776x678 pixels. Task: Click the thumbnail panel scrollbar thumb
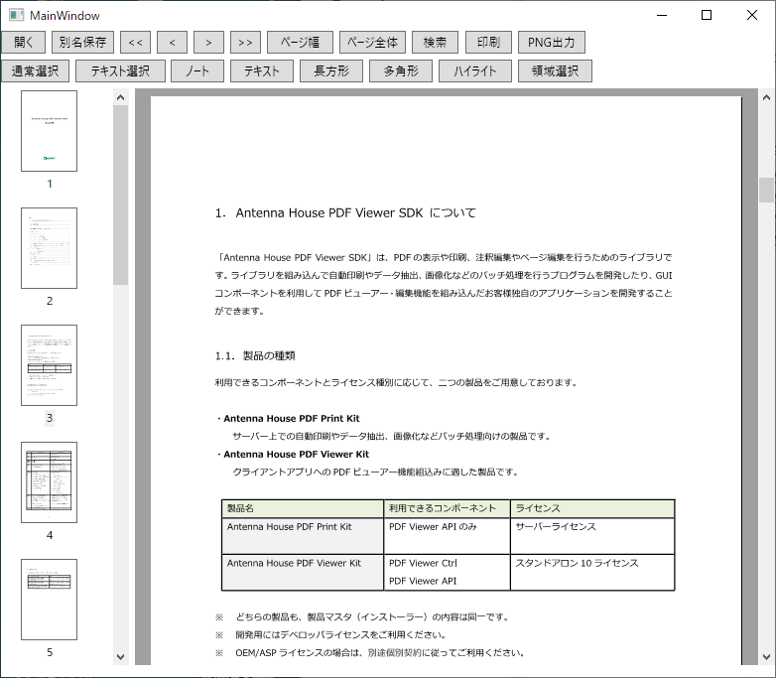pyautogui.click(x=120, y=196)
